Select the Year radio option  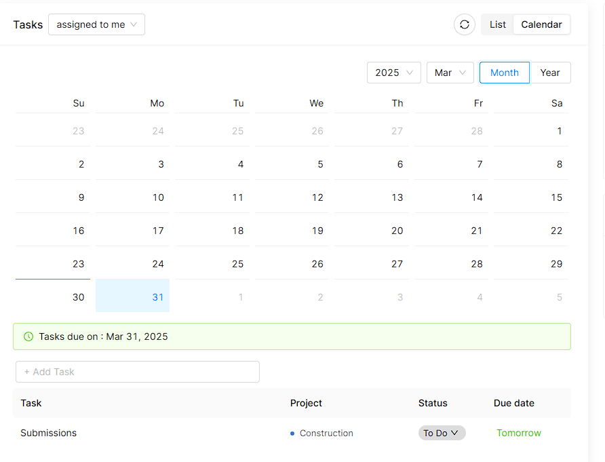(550, 73)
